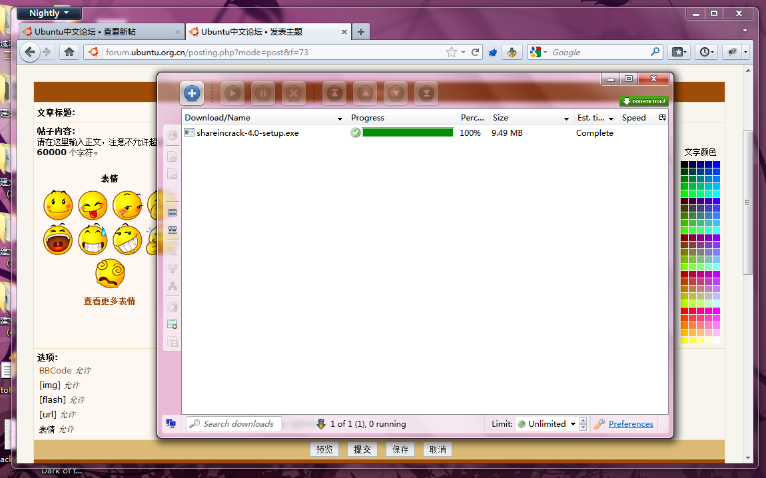Viewport: 766px width, 478px height.
Task: Increase the speed limit with the up stepper arrow
Action: (583, 421)
